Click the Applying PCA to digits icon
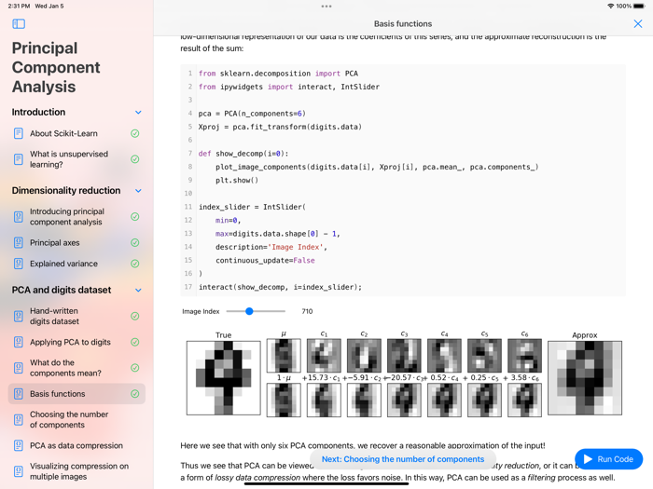This screenshot has height=489, width=653. [19, 342]
